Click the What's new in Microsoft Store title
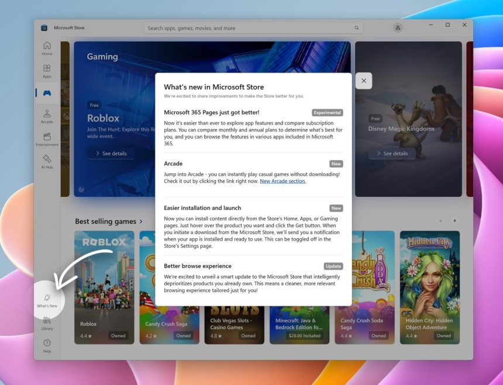 pos(213,87)
